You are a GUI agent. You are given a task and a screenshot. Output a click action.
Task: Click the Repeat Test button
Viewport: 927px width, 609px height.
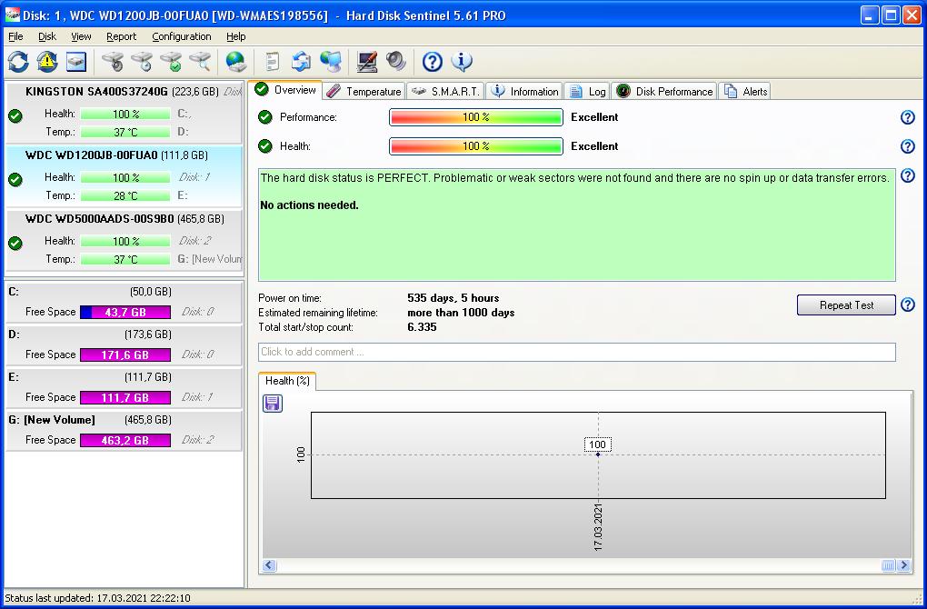[x=846, y=305]
